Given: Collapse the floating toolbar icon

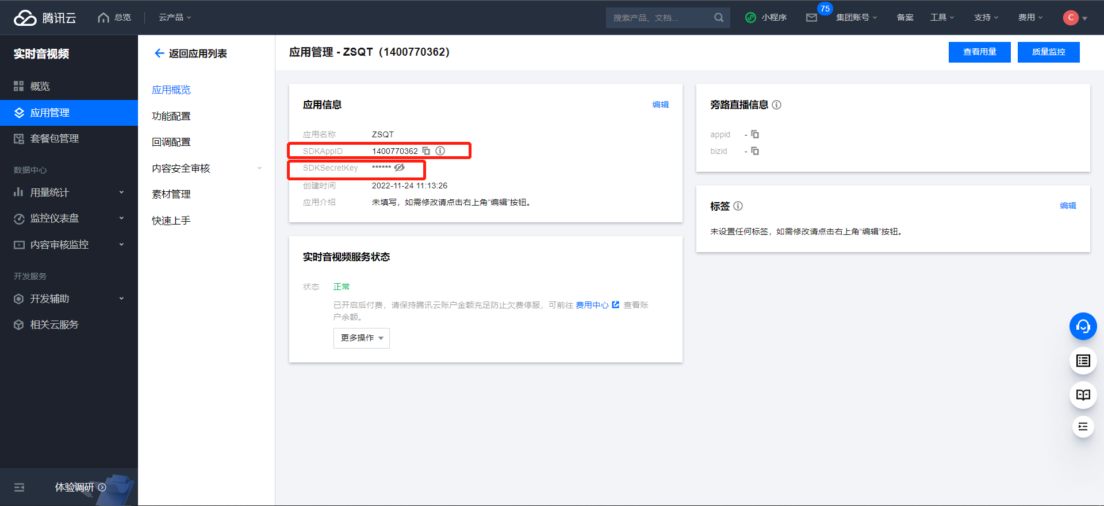Looking at the screenshot, I should point(1083,426).
